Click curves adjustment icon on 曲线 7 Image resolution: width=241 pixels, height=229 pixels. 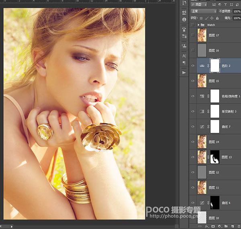point(202,127)
